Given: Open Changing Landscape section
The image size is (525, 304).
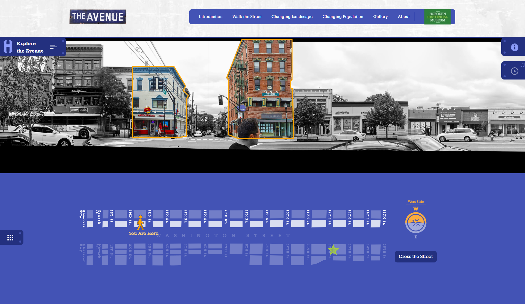Looking at the screenshot, I should tap(292, 17).
